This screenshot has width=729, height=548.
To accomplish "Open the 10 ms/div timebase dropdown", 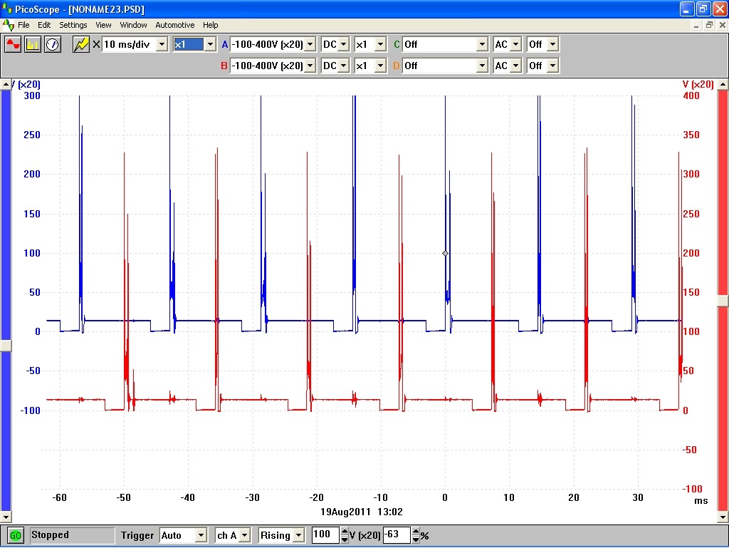I will (x=162, y=44).
